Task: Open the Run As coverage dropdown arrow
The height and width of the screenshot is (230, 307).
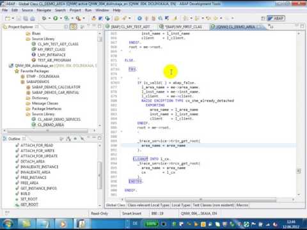Action: point(72,19)
